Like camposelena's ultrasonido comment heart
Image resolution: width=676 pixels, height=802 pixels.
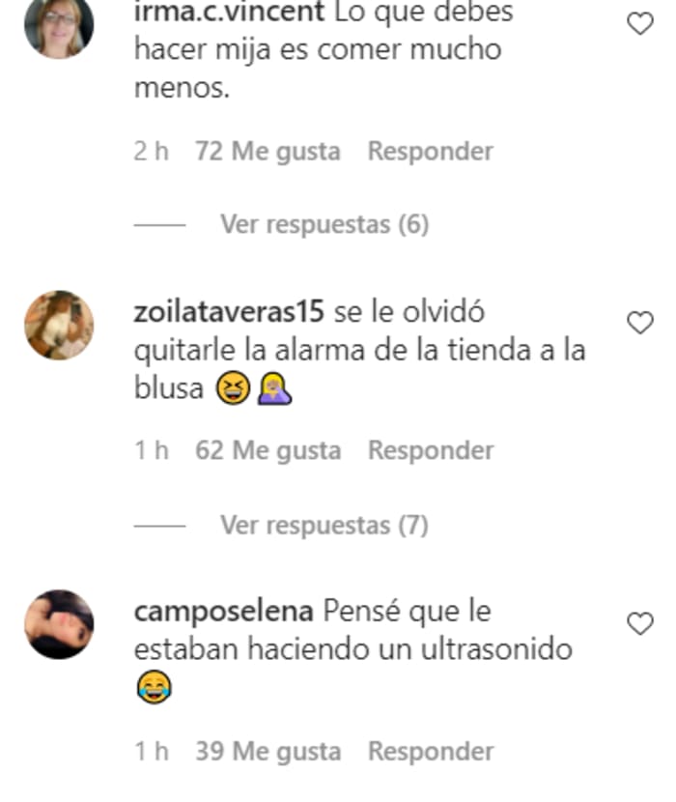point(640,623)
